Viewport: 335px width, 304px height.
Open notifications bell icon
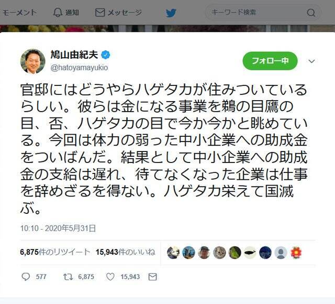click(x=58, y=13)
